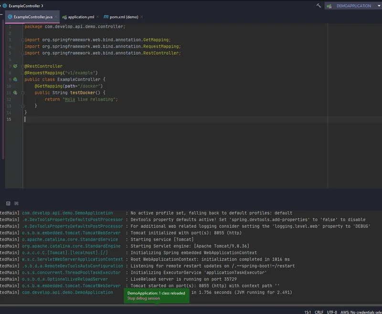Click 'Initializing ExecutorService' log message
The image size is (382, 314).
pyautogui.click(x=199, y=273)
